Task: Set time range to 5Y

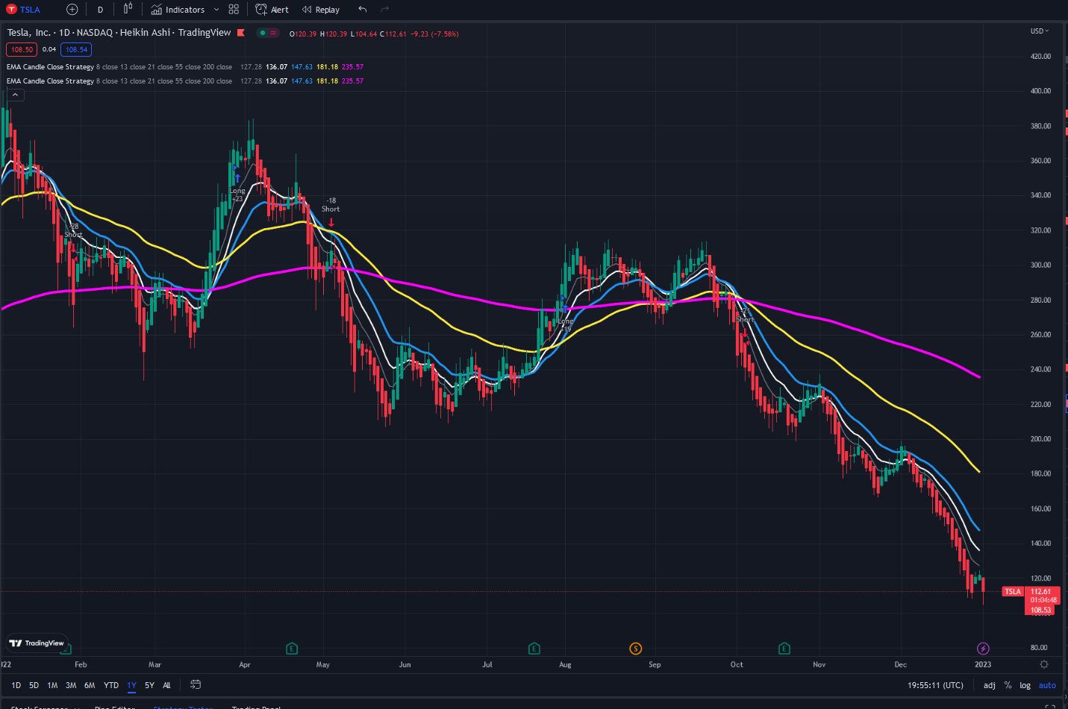Action: click(x=149, y=685)
